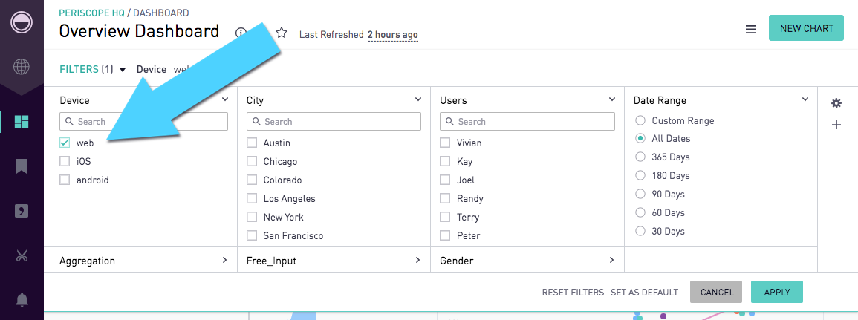The height and width of the screenshot is (320, 858).
Task: Focus the Users search field
Action: (x=527, y=122)
